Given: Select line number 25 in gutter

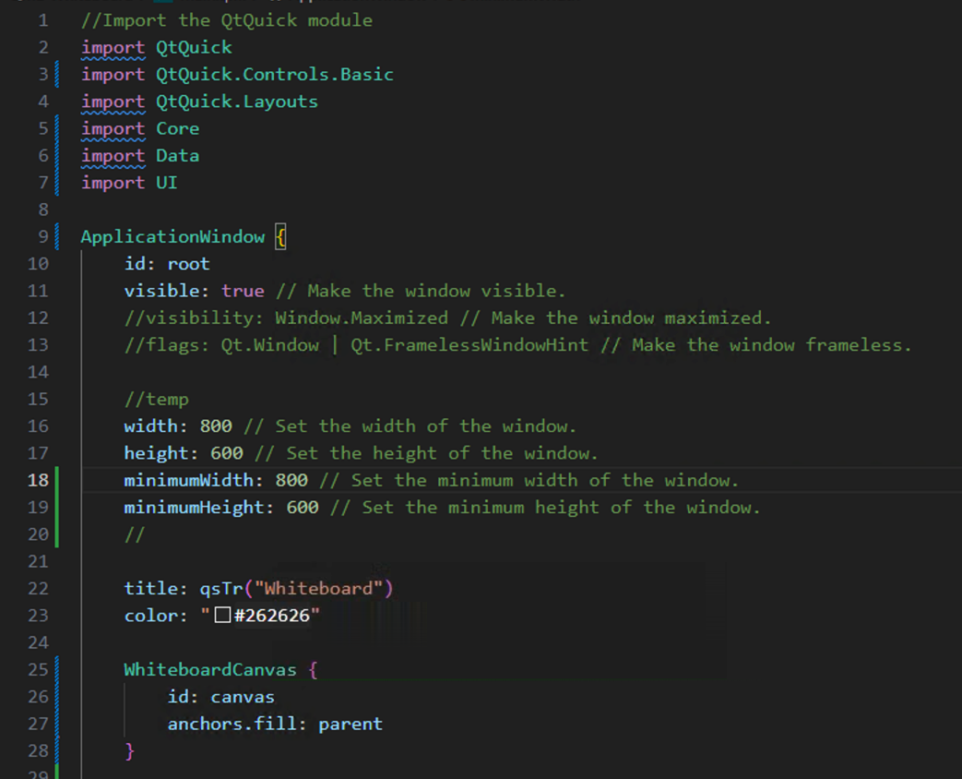Looking at the screenshot, I should click(38, 669).
